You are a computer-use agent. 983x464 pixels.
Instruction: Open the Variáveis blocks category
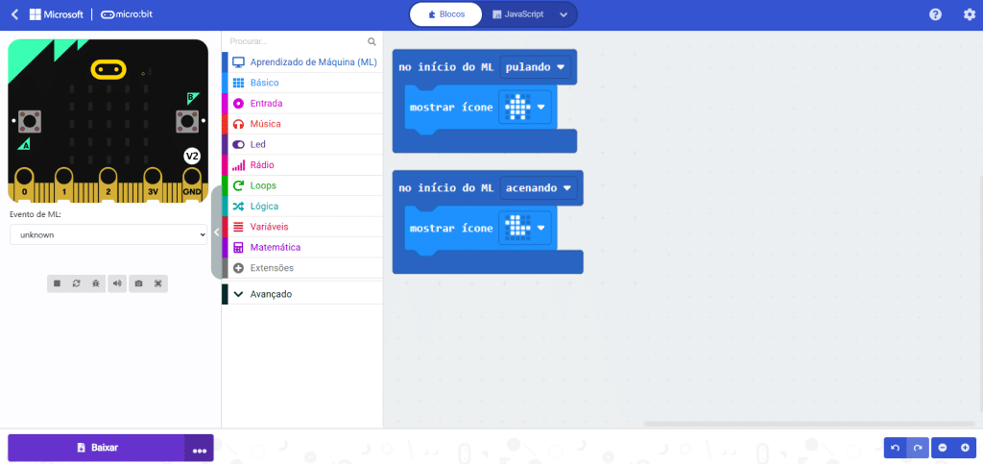pyautogui.click(x=302, y=227)
